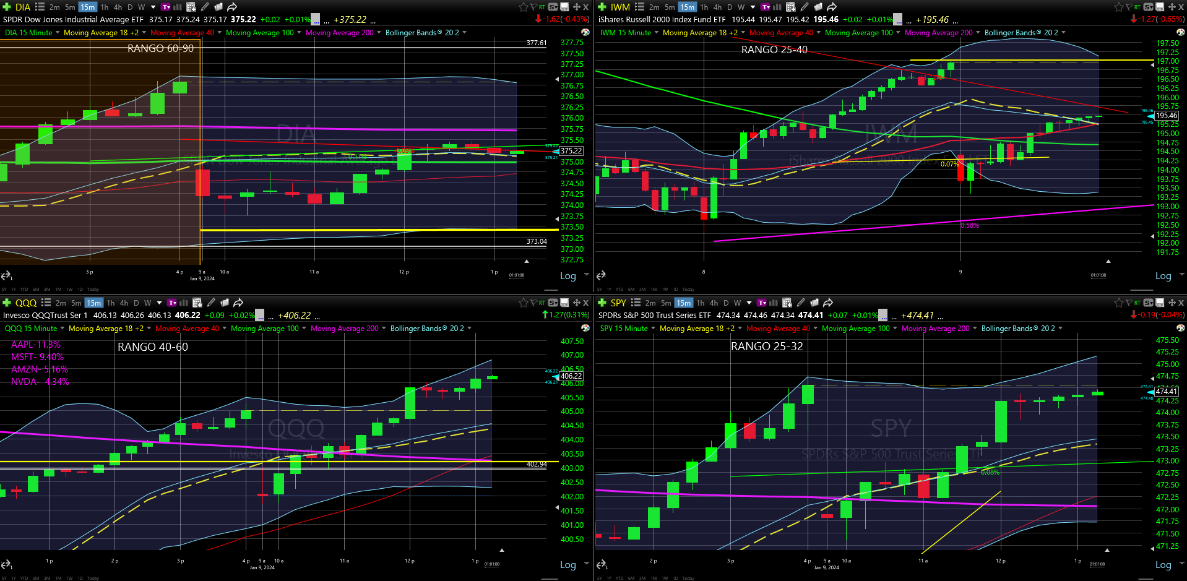The width and height of the screenshot is (1187, 581).
Task: Open the palette icon on SPY chart
Action: (x=1181, y=328)
